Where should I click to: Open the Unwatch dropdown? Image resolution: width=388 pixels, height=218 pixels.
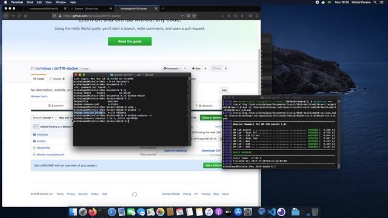pyautogui.click(x=172, y=68)
